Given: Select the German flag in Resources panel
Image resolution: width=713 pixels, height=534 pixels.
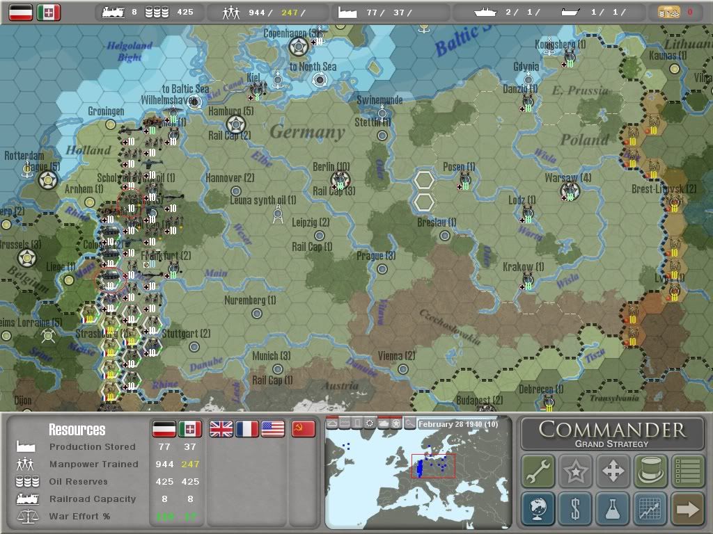Looking at the screenshot, I should click(164, 428).
